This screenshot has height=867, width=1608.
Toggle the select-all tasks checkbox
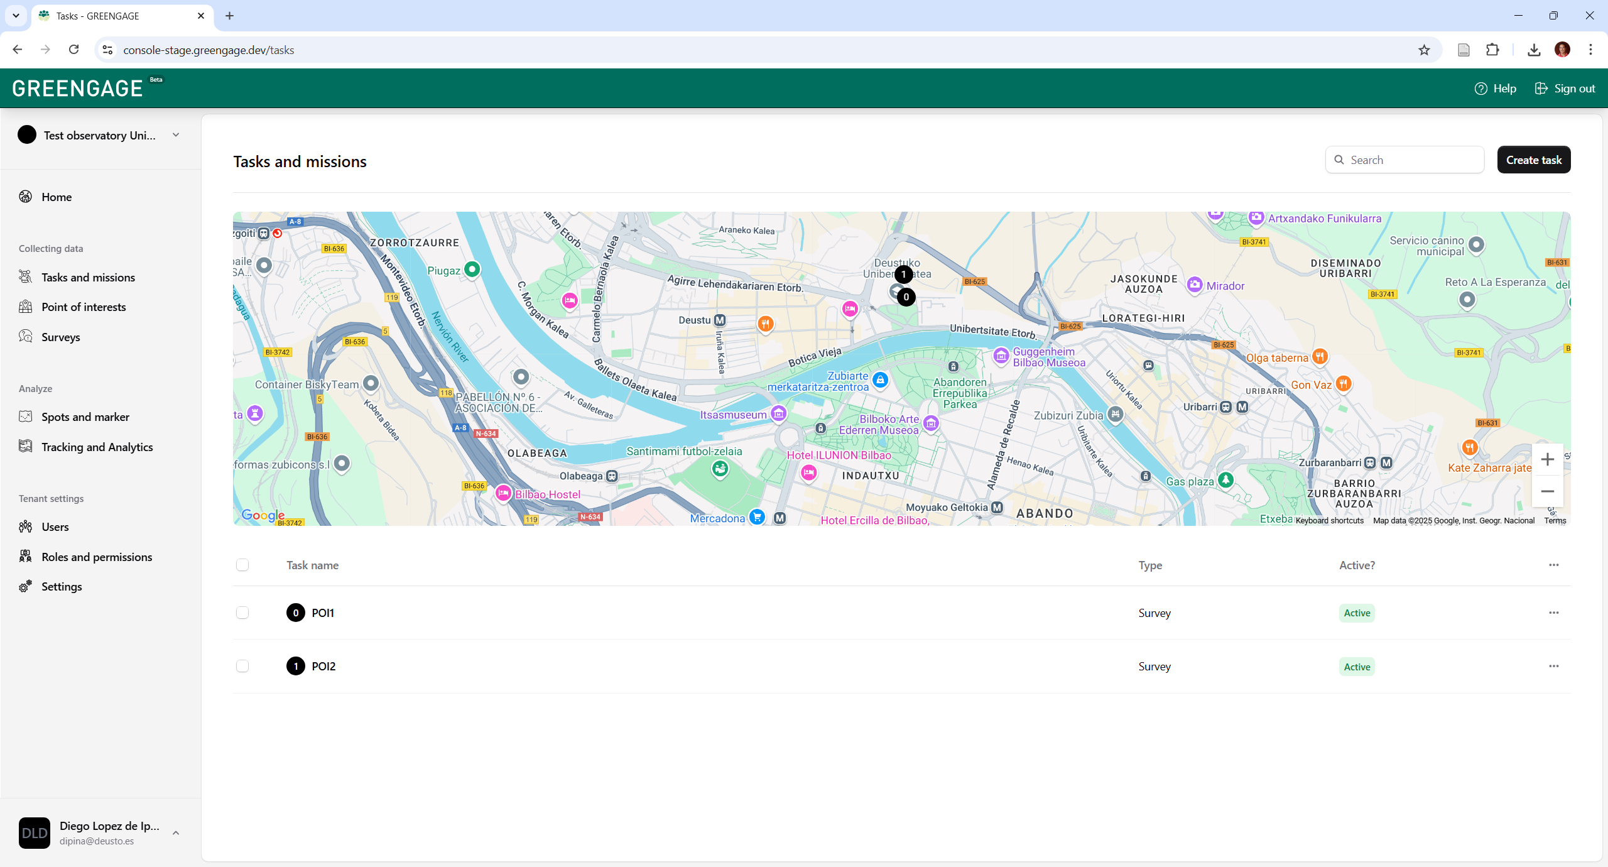242,565
